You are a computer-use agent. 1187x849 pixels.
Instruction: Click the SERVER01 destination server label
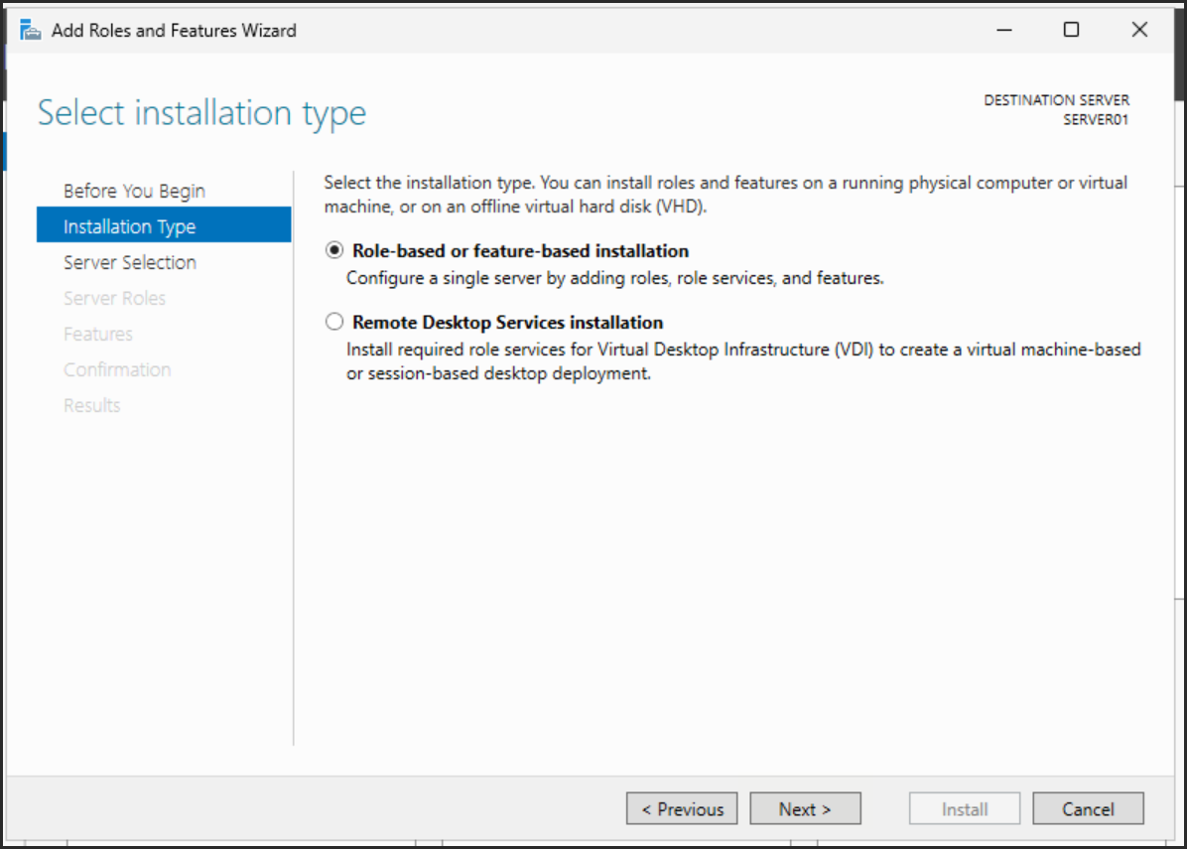1096,120
